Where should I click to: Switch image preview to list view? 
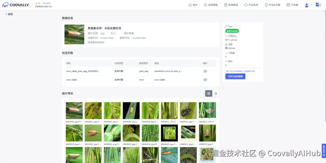[x=216, y=93]
